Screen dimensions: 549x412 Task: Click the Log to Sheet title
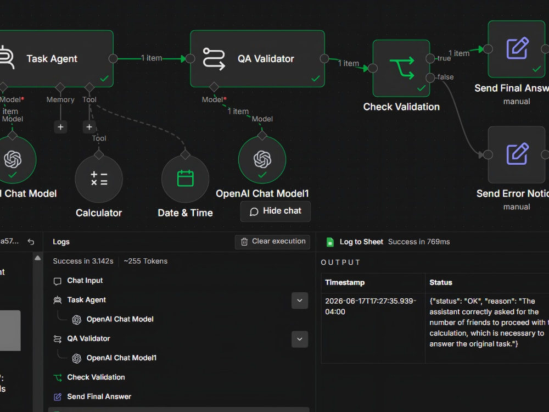click(361, 242)
